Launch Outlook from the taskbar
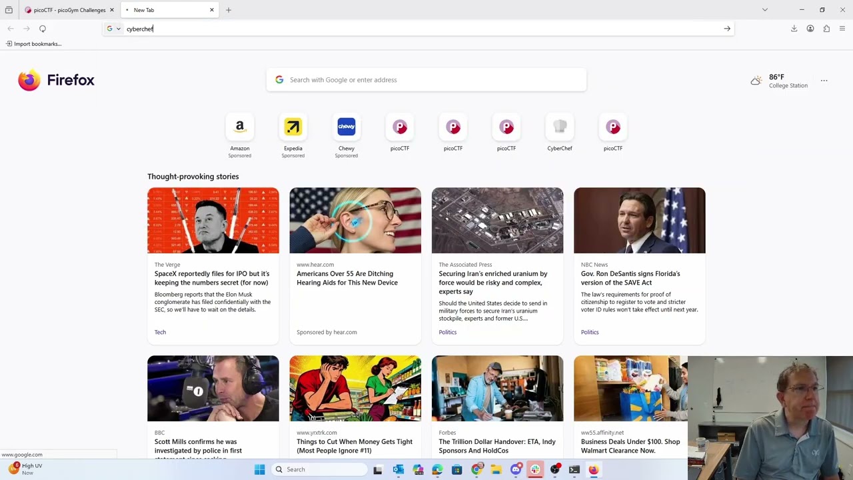 pyautogui.click(x=398, y=469)
